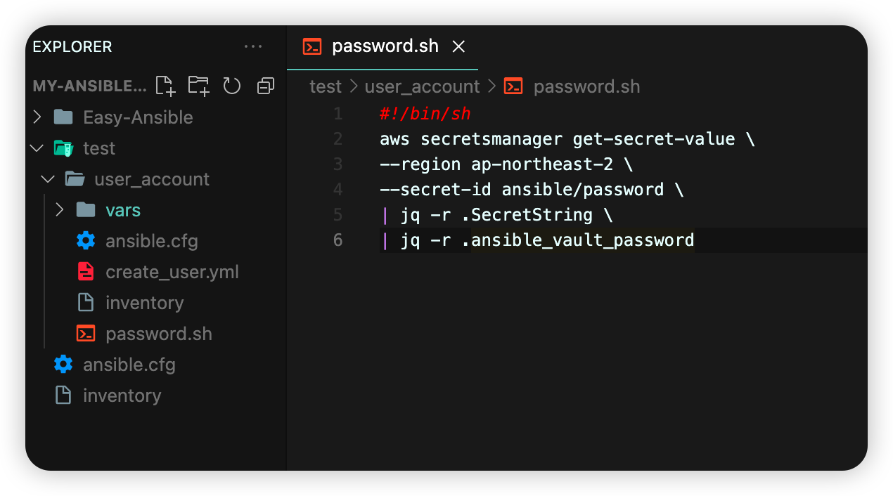Expand the vars folder chevron
893x496 pixels.
pos(60,209)
